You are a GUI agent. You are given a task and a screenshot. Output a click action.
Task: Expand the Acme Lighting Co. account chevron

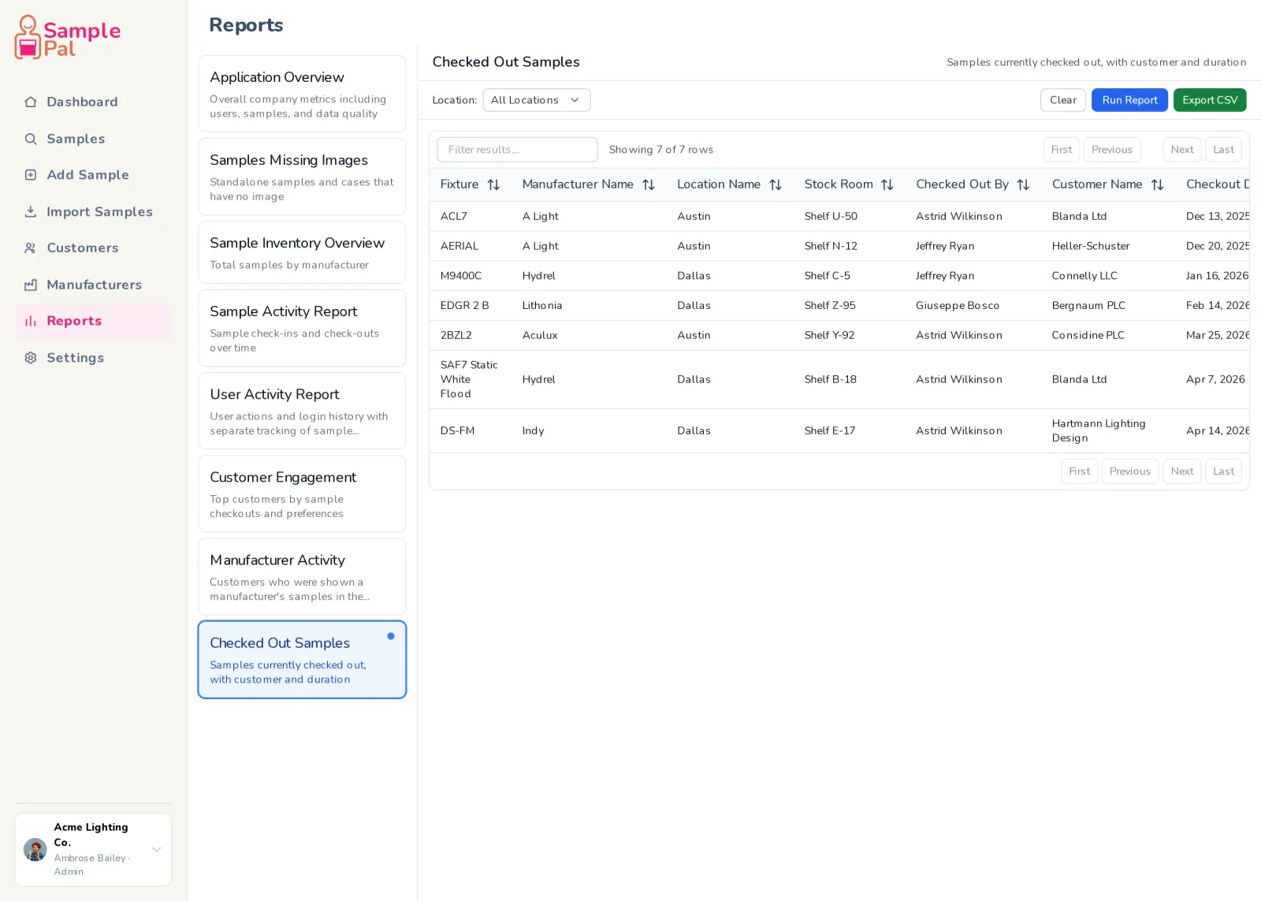coord(157,849)
